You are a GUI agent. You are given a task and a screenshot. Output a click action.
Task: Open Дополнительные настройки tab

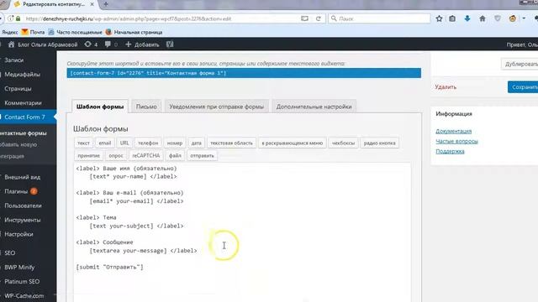click(314, 107)
